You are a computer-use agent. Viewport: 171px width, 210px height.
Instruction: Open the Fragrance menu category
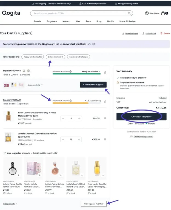pos(52,21)
